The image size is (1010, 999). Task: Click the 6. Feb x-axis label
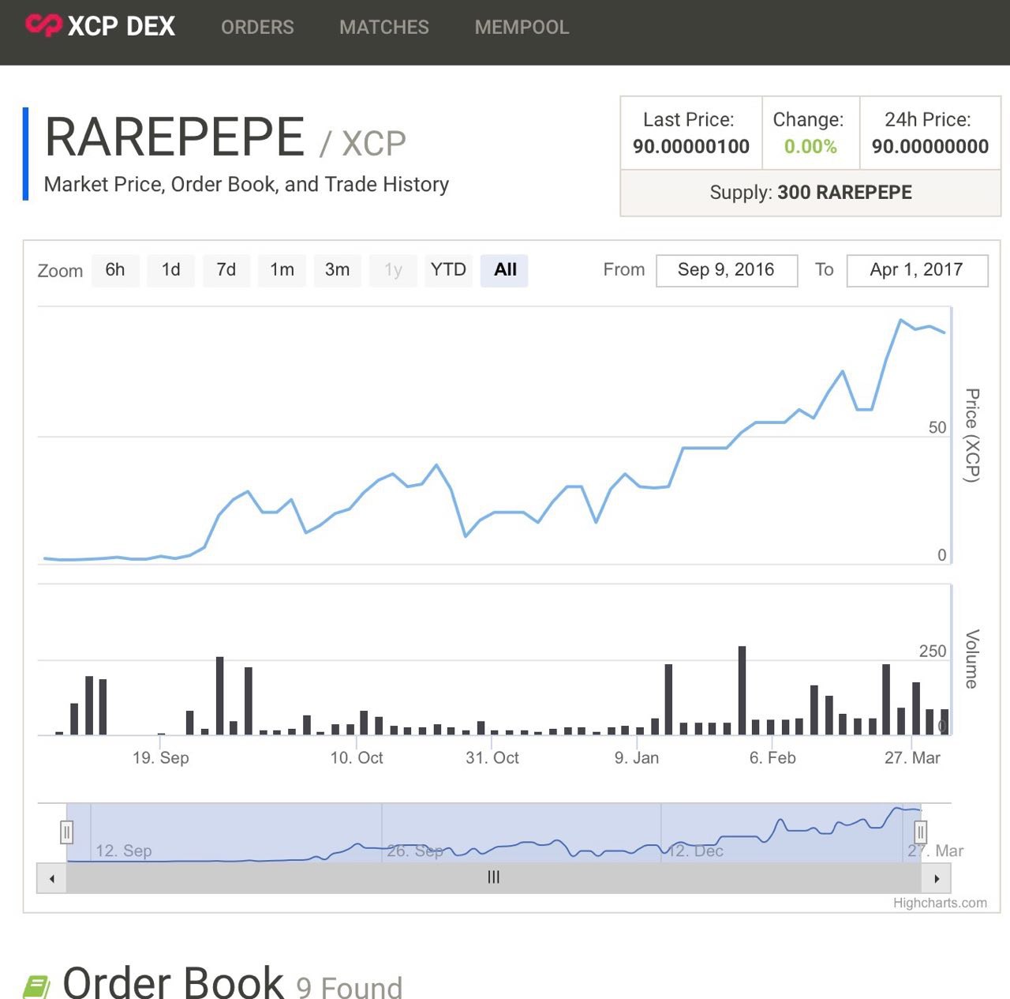click(772, 758)
